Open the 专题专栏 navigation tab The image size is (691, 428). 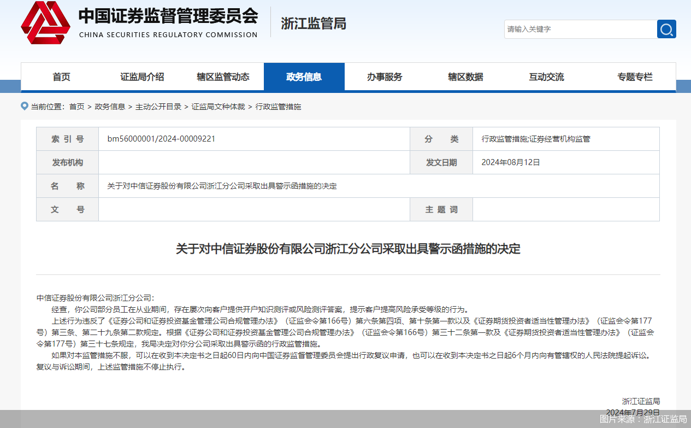pos(635,77)
